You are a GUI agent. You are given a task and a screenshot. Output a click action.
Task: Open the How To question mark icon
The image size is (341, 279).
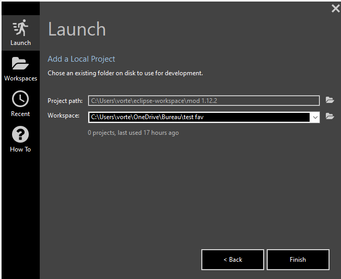(x=20, y=134)
